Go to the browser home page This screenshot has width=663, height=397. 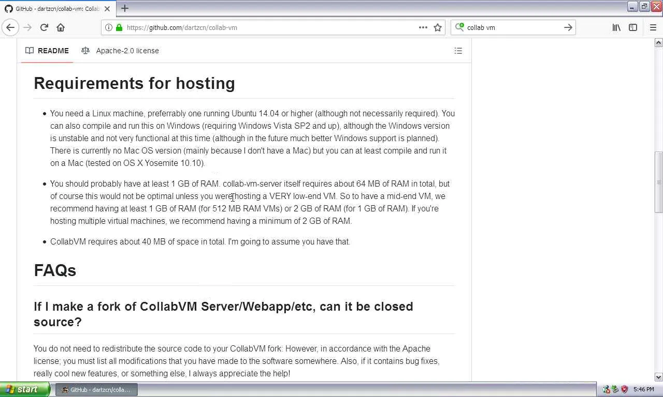pos(61,27)
